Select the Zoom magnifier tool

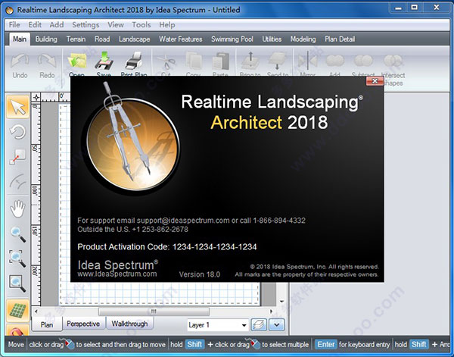click(18, 234)
